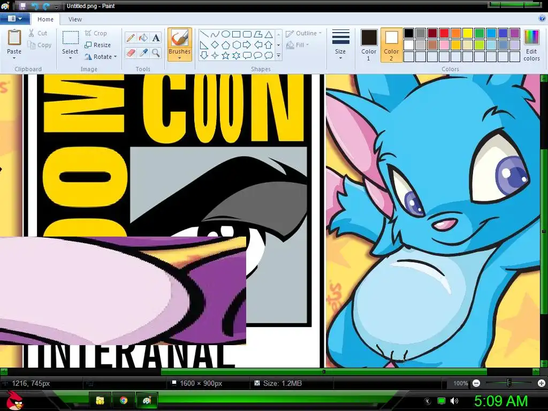This screenshot has height=411, width=548.
Task: Switch to the Home tab
Action: click(45, 19)
